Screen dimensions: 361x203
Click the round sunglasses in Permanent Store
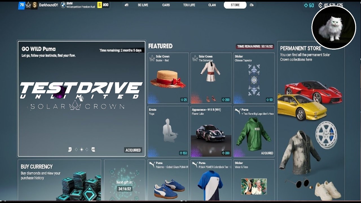point(297,183)
